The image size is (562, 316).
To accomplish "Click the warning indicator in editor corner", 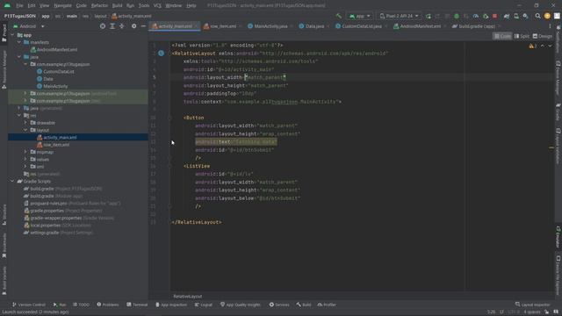I will (532, 46).
